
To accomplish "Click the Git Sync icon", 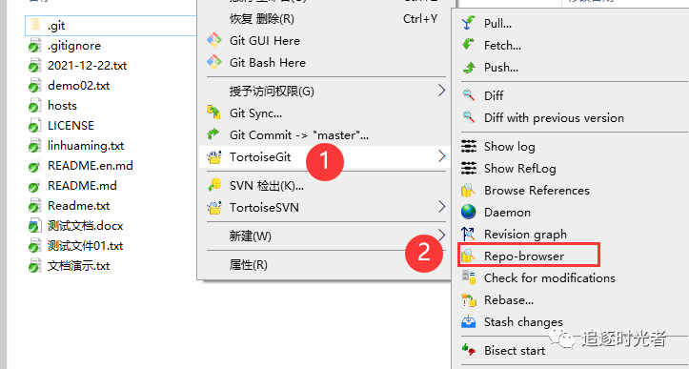I will (214, 113).
